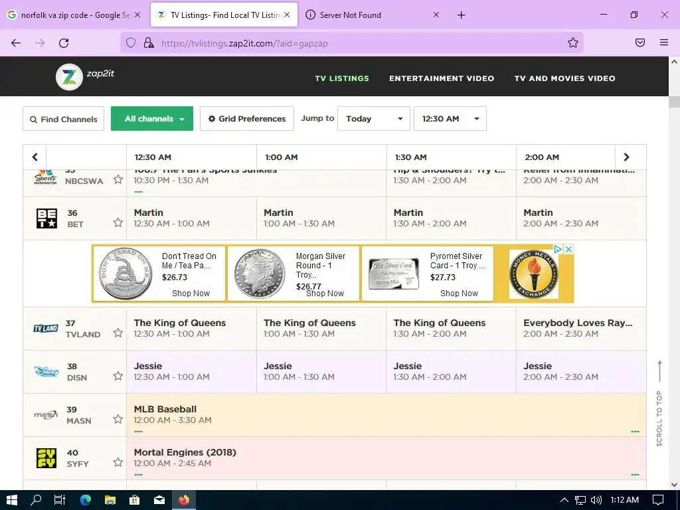680x510 pixels.
Task: Open the BET channel logo
Action: (46, 218)
